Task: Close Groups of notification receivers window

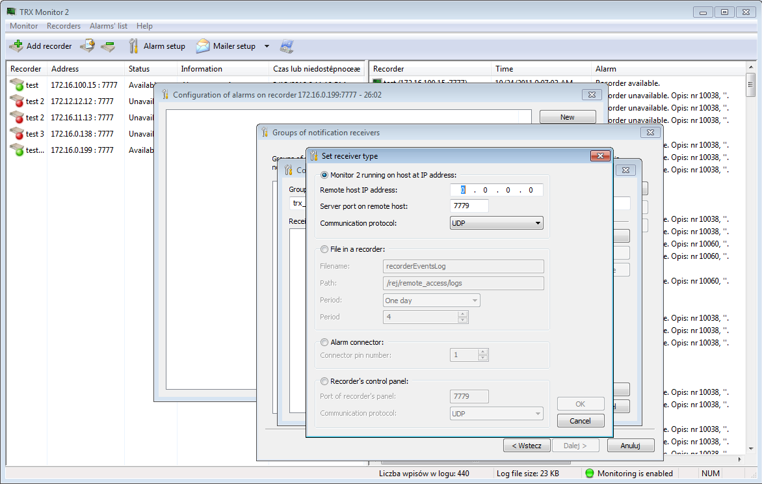Action: (650, 132)
